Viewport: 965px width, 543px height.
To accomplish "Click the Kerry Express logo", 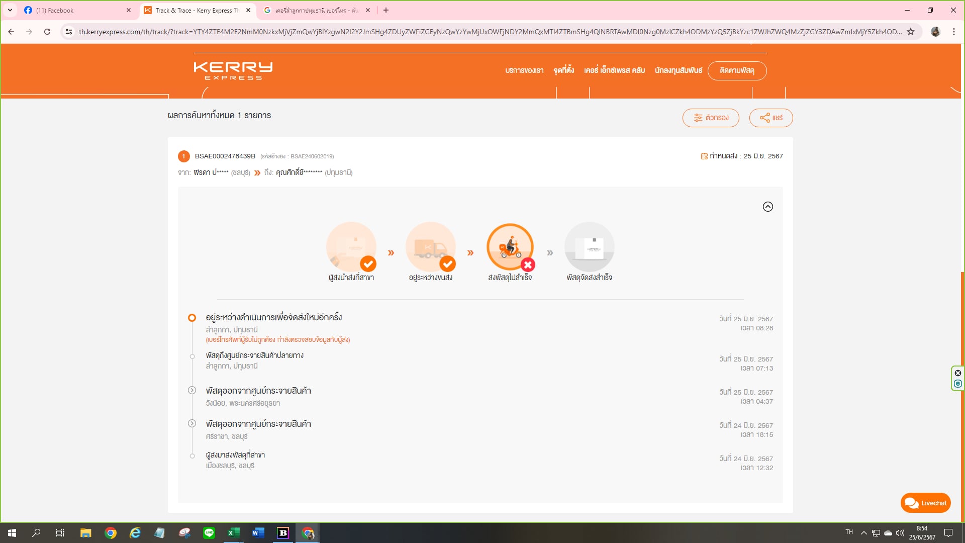I will (x=233, y=70).
